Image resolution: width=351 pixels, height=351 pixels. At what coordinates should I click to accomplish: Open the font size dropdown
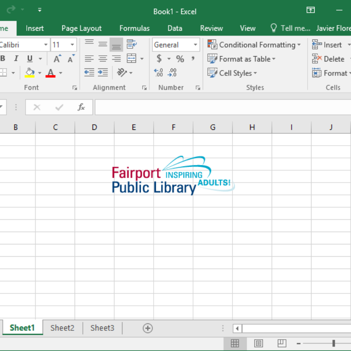click(x=71, y=44)
